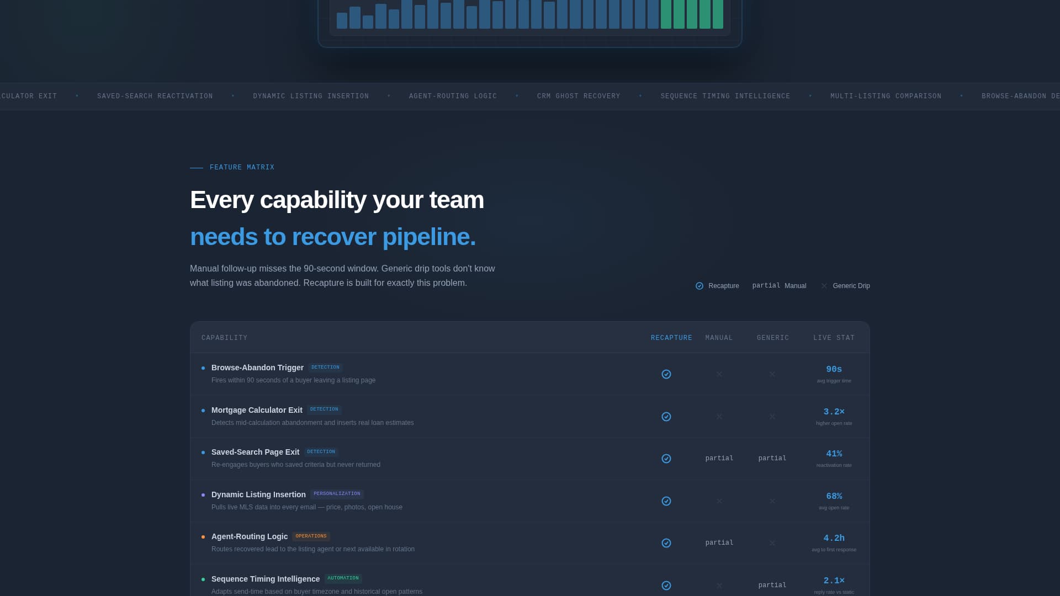Click the PERSONALIZATION tag

click(x=337, y=494)
